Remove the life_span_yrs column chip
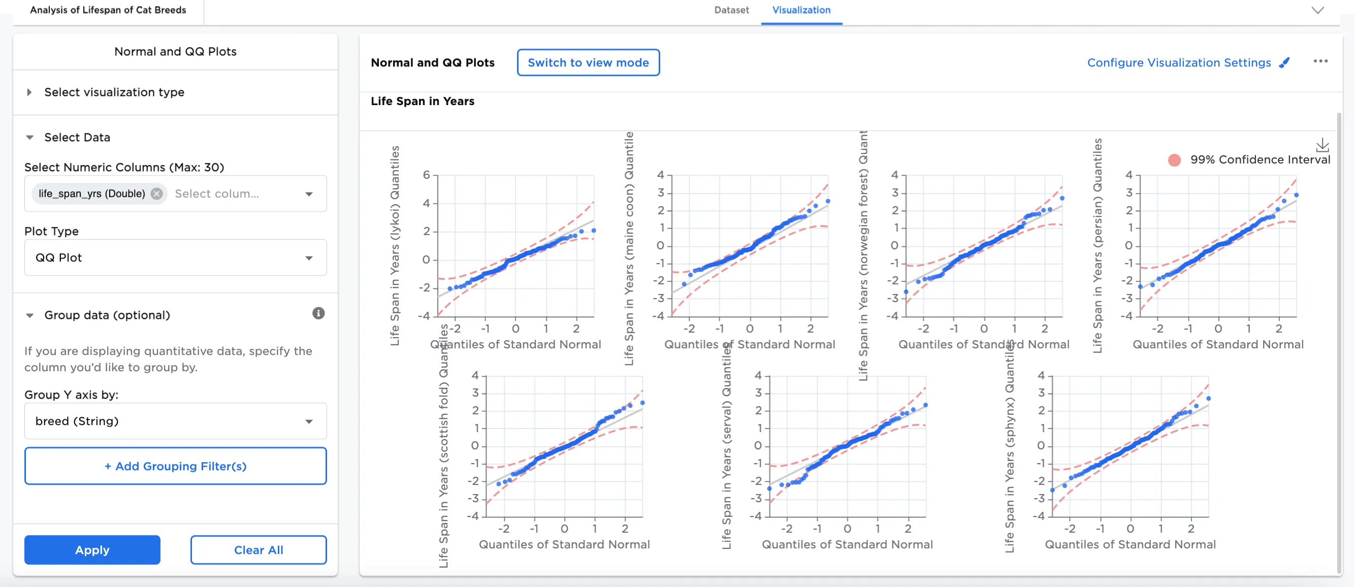 (156, 193)
